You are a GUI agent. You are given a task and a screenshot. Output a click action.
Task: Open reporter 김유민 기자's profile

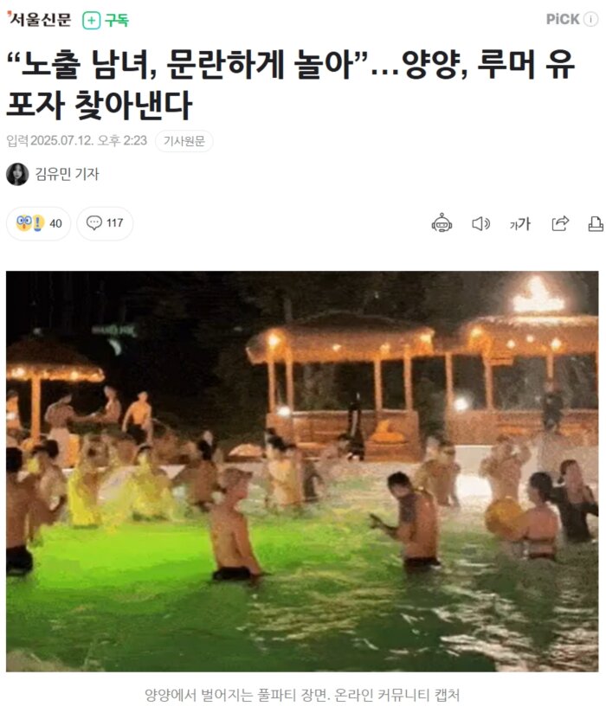tap(67, 174)
